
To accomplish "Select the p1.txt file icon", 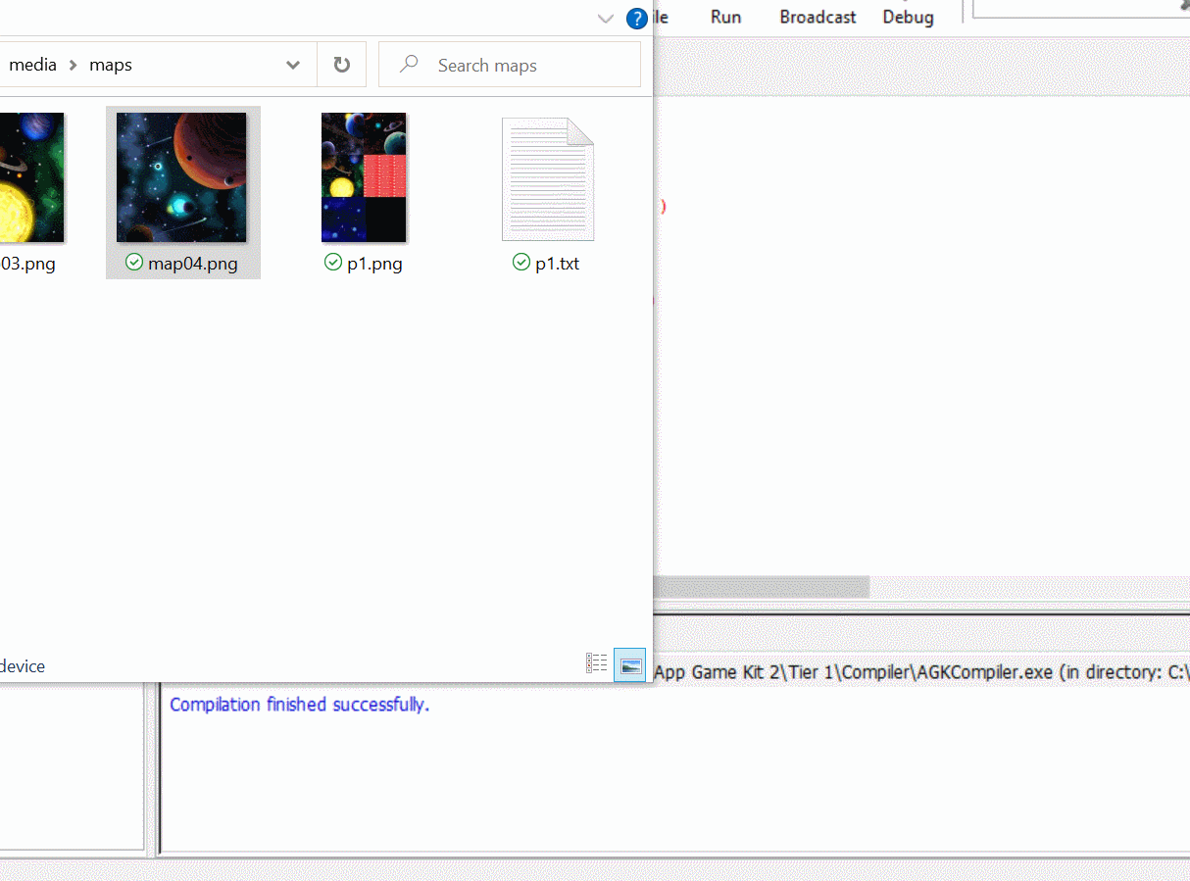I will [x=548, y=179].
